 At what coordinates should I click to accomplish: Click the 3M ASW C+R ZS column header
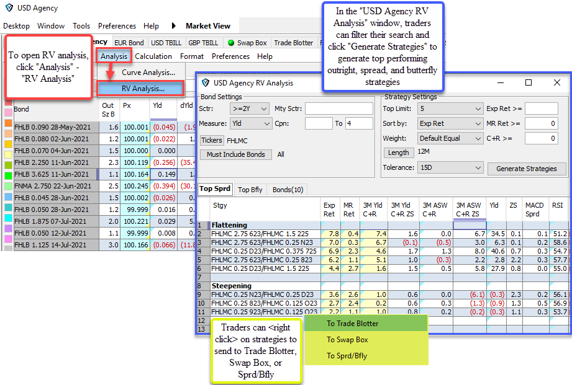point(469,210)
